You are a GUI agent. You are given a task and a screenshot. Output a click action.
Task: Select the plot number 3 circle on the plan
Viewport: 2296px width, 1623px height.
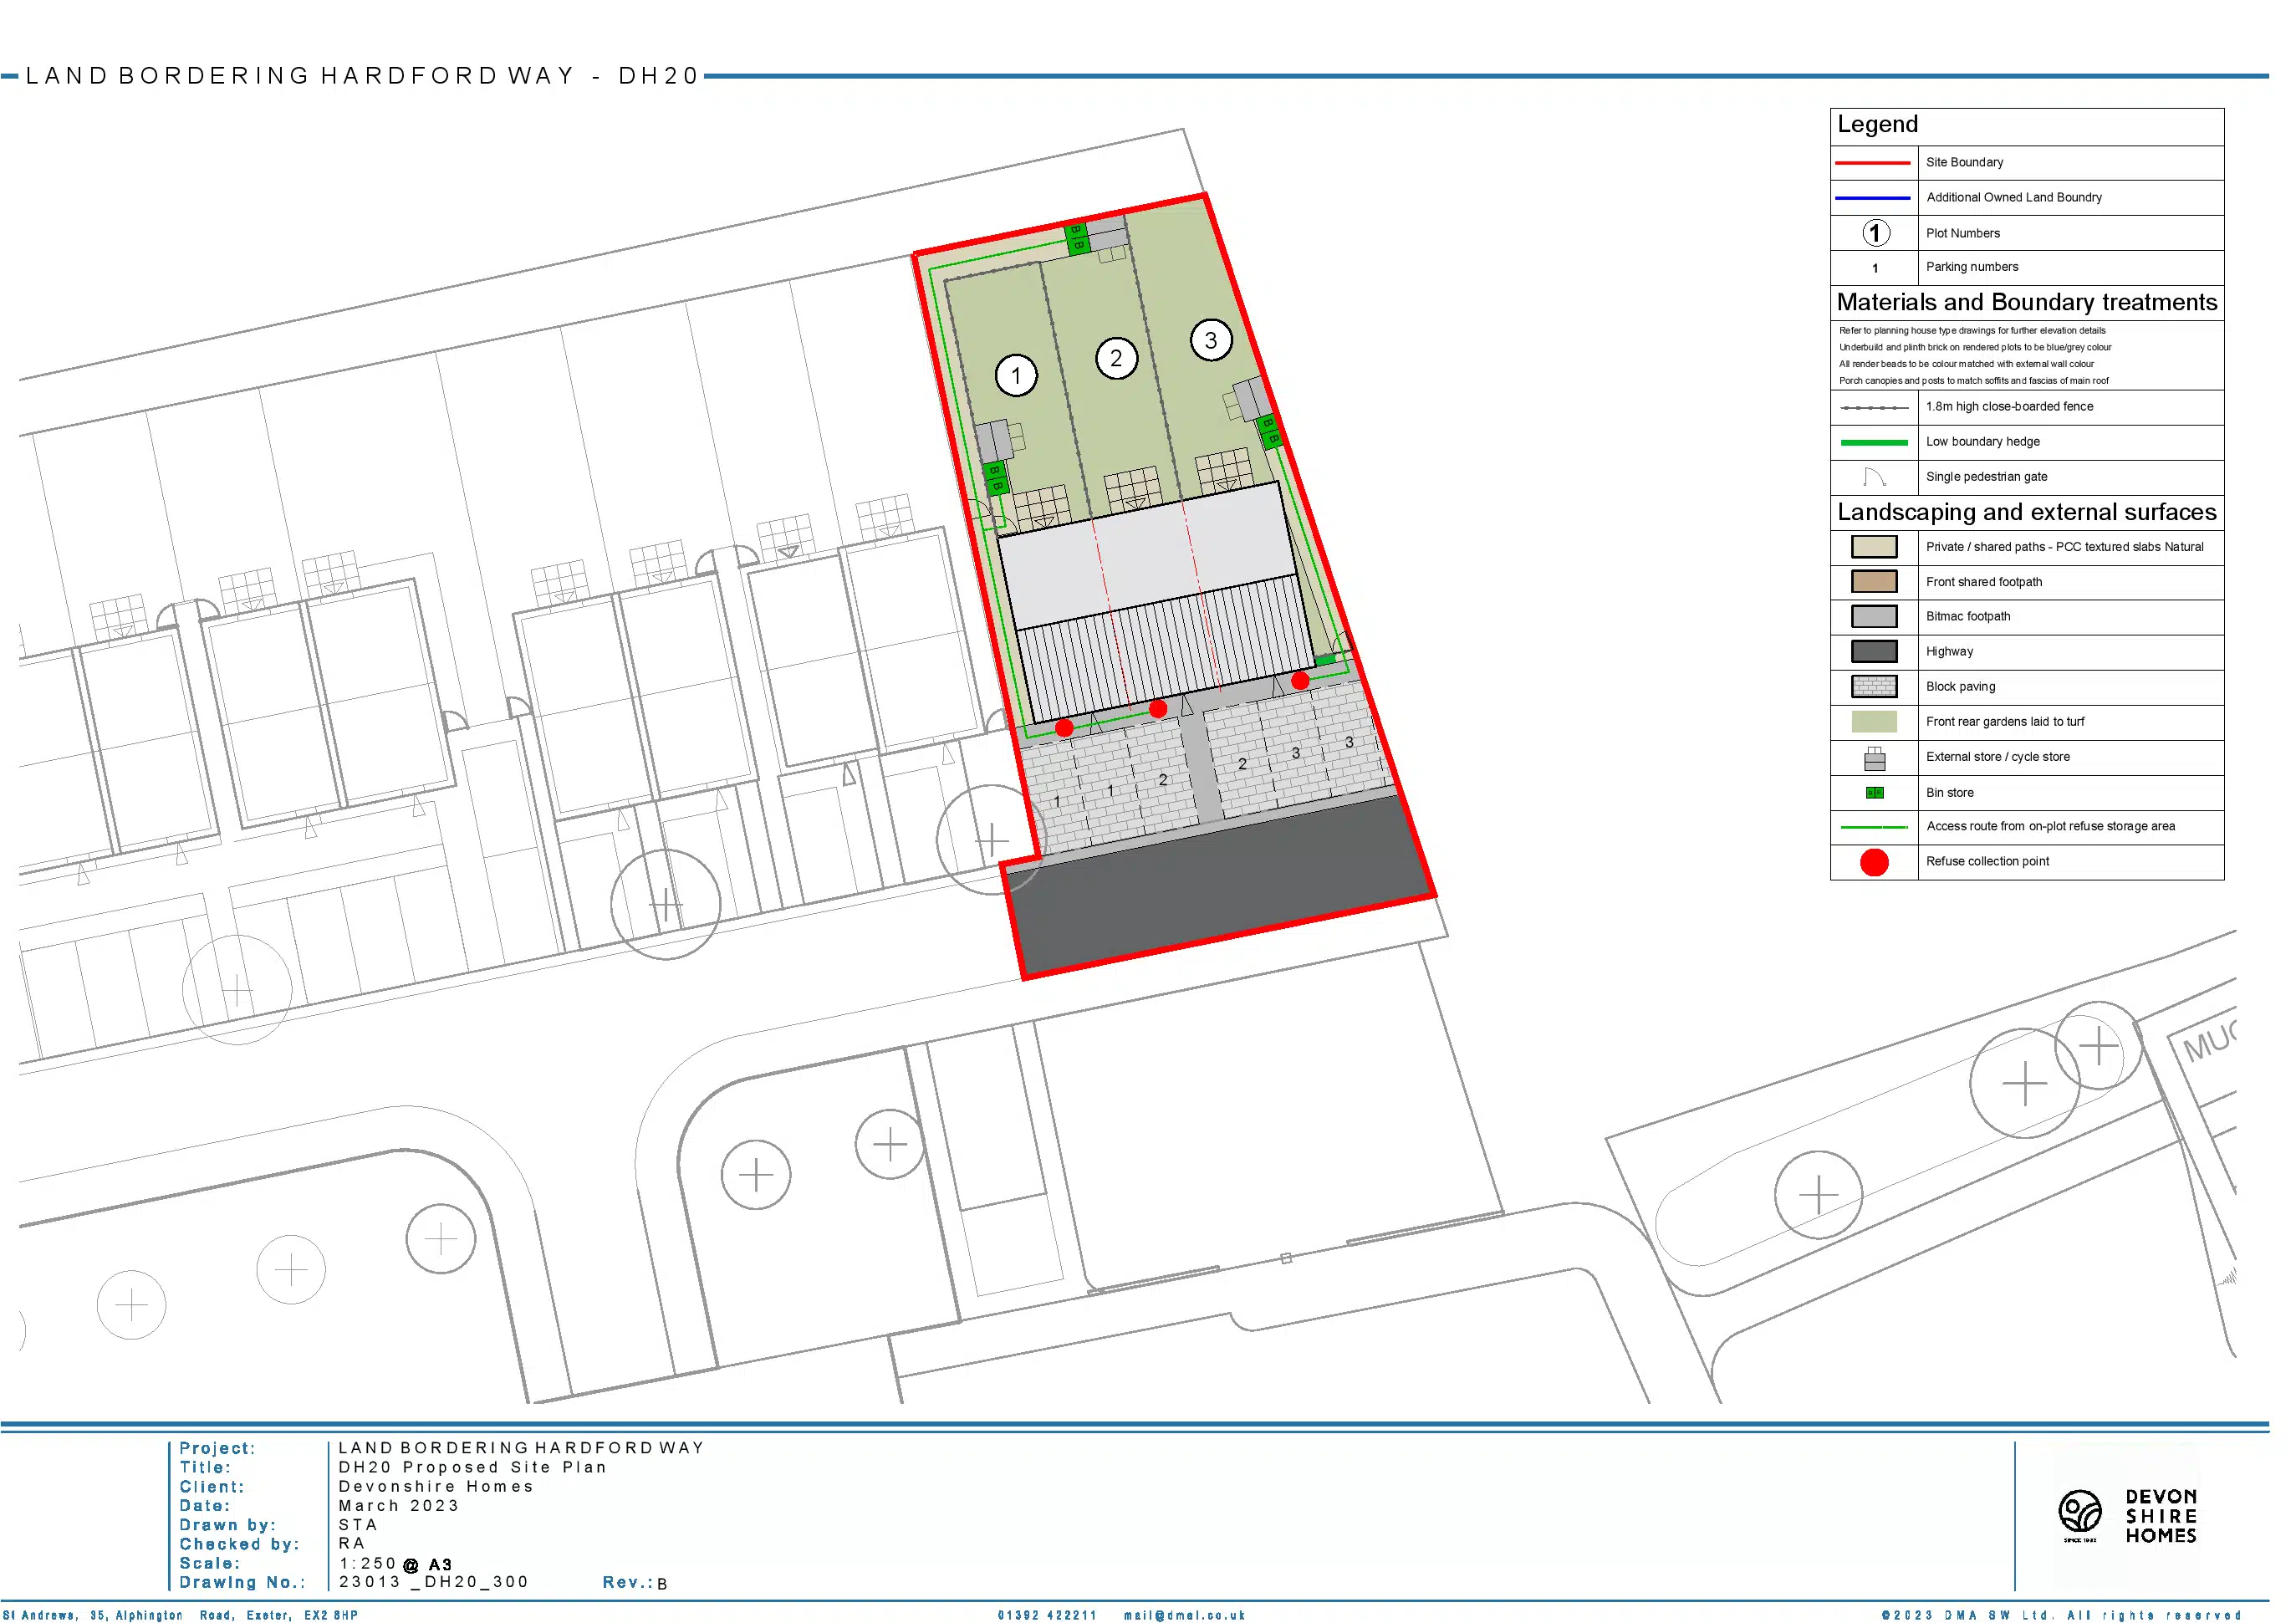[1211, 340]
